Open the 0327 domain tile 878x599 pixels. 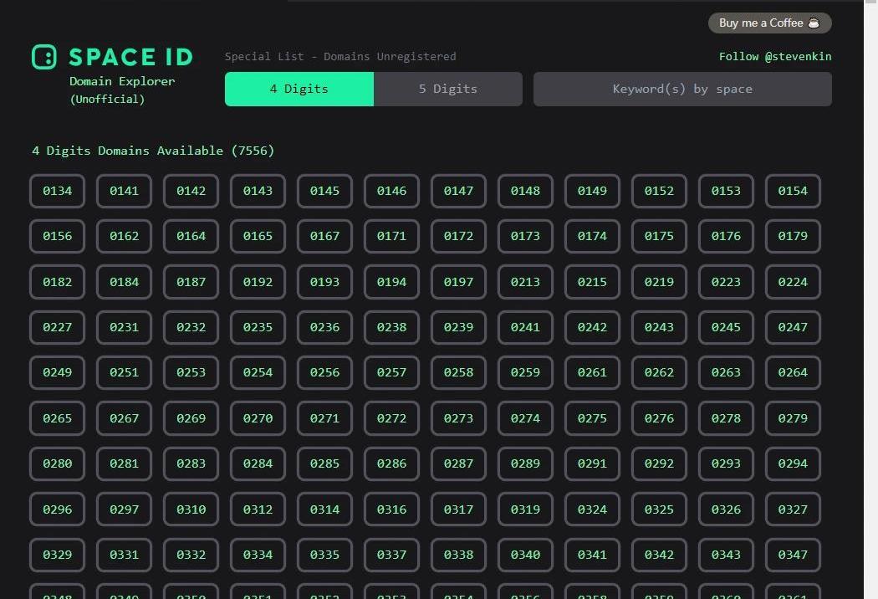(x=793, y=509)
